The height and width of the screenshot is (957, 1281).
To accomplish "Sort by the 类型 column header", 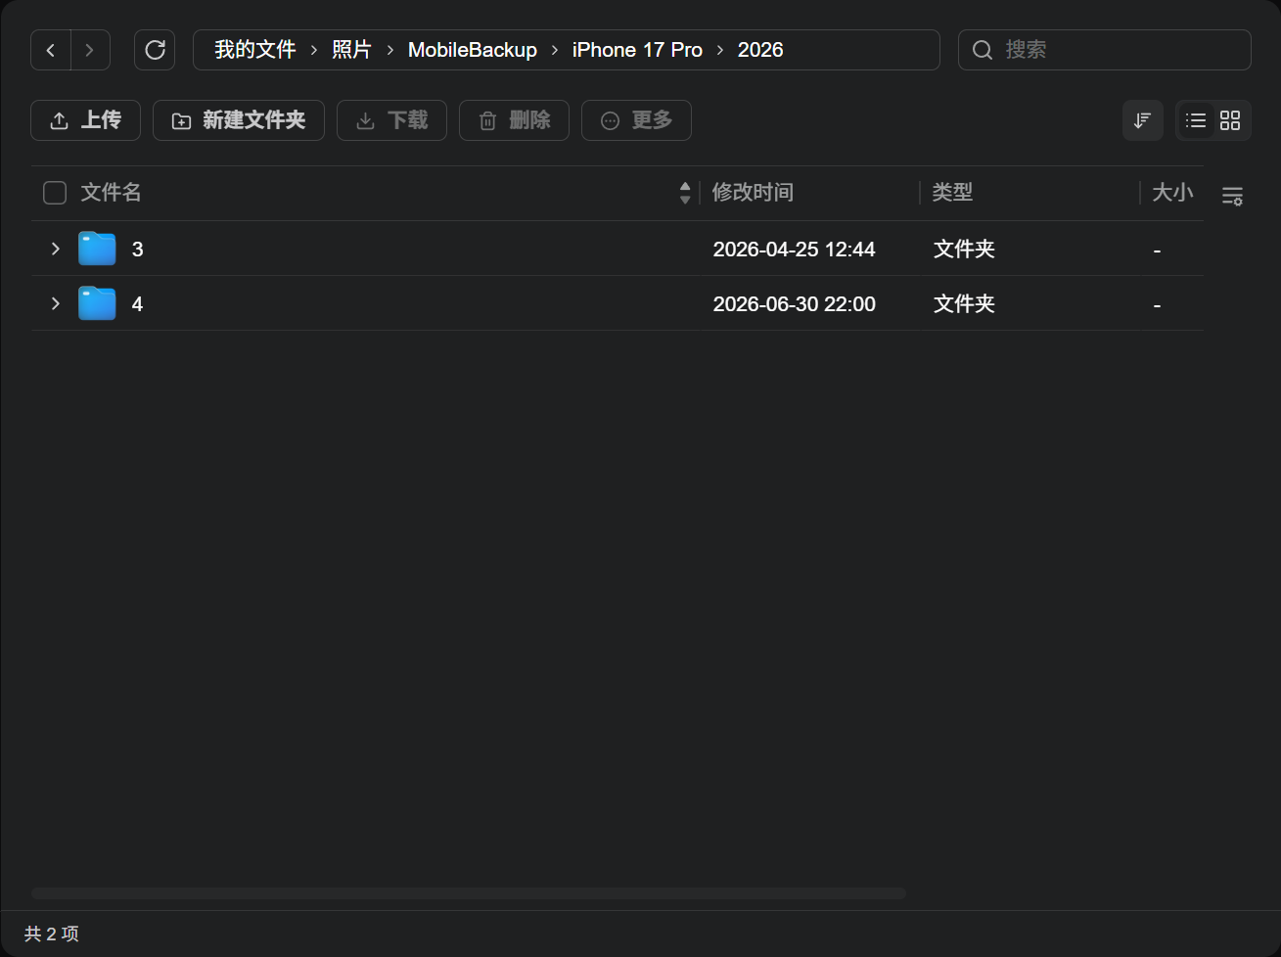I will (952, 193).
